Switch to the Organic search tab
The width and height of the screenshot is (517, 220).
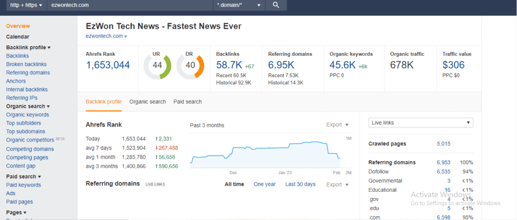148,102
